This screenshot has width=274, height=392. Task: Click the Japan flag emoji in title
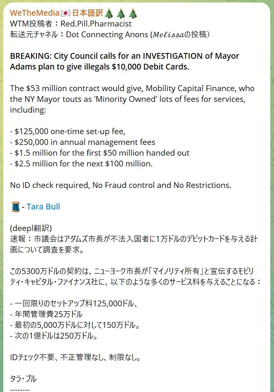[x=65, y=13]
